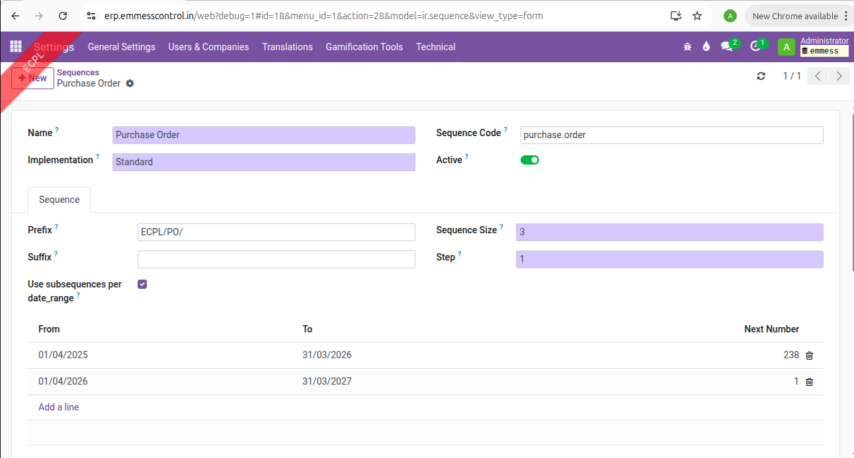
Task: Bookmark this page with star icon
Action: [697, 16]
